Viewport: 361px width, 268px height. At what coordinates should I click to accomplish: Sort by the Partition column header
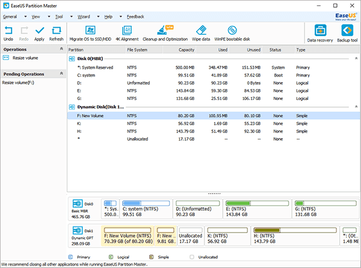[96, 50]
